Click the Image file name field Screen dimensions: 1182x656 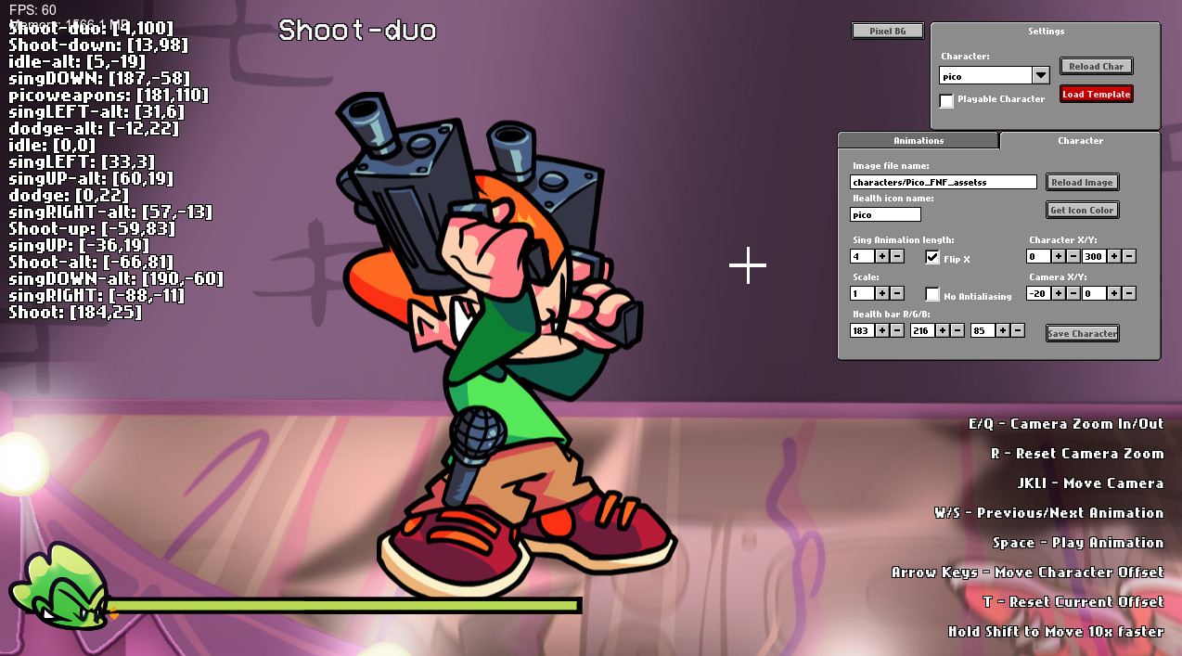pos(943,182)
